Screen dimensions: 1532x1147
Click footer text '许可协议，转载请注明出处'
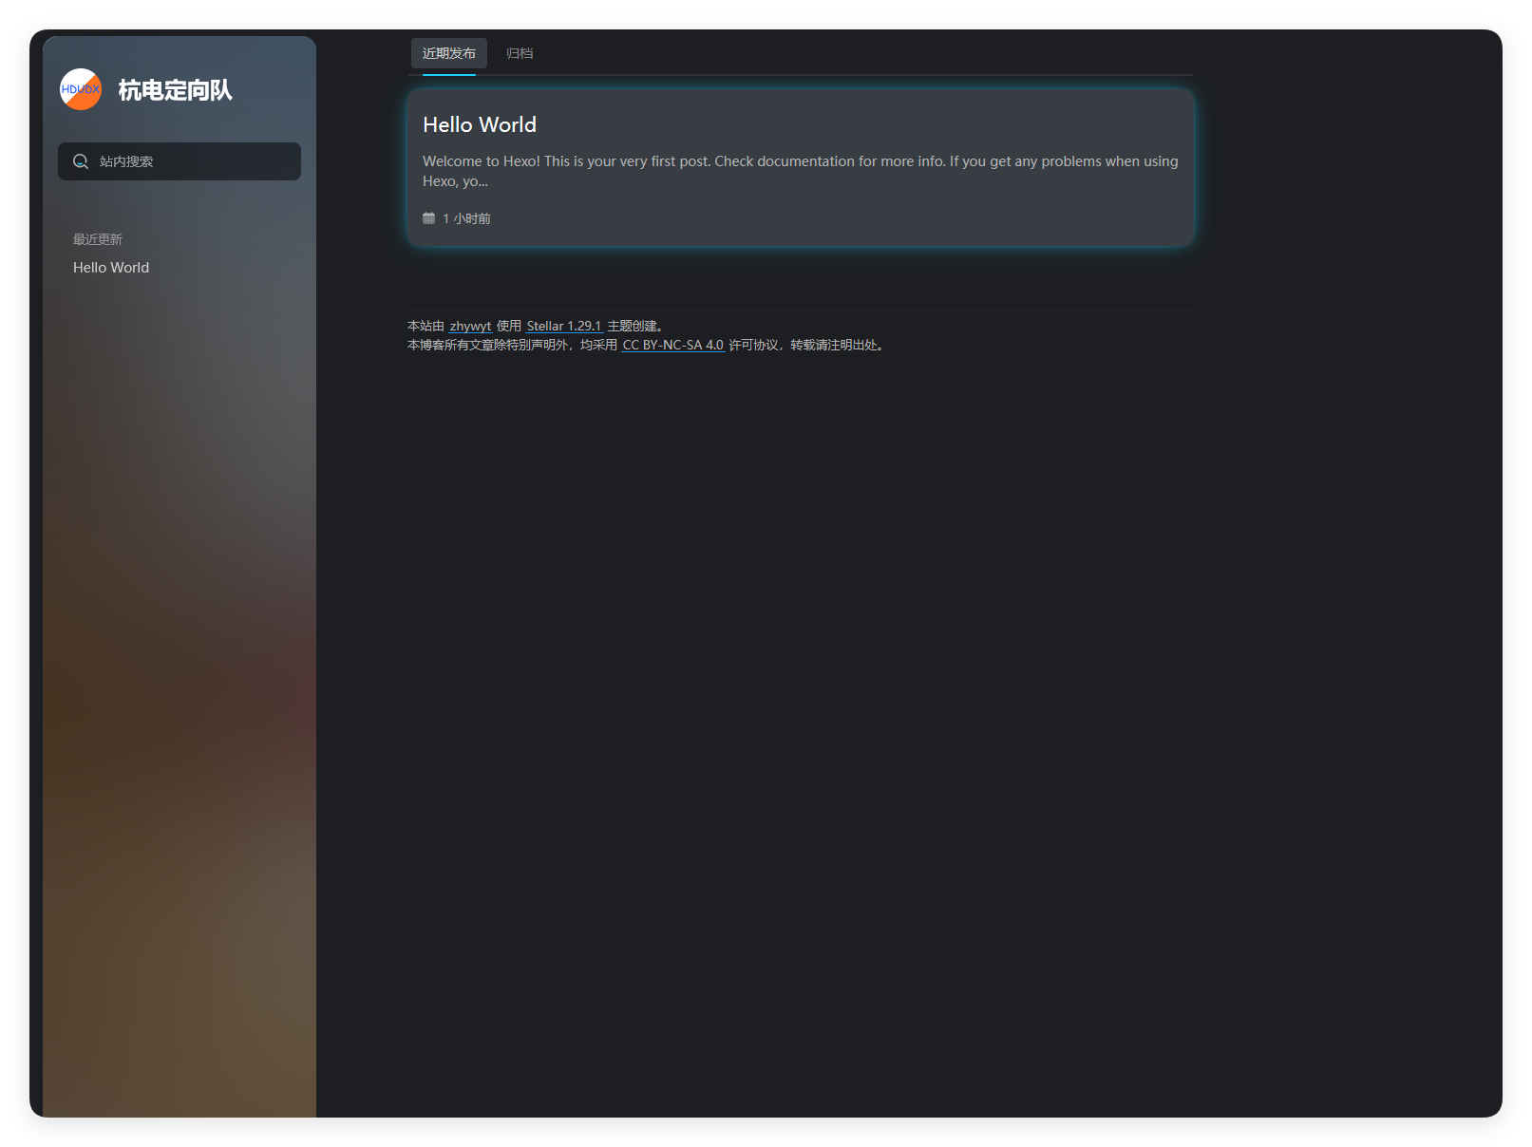[x=805, y=345]
